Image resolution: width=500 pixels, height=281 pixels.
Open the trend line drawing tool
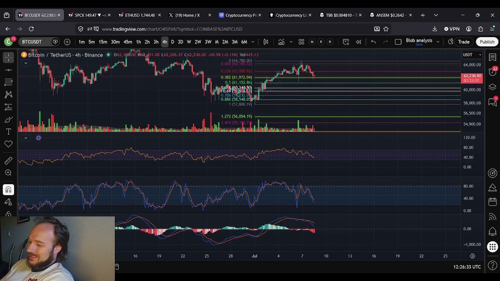click(8, 70)
